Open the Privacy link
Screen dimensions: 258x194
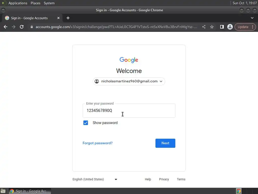pos(164,179)
